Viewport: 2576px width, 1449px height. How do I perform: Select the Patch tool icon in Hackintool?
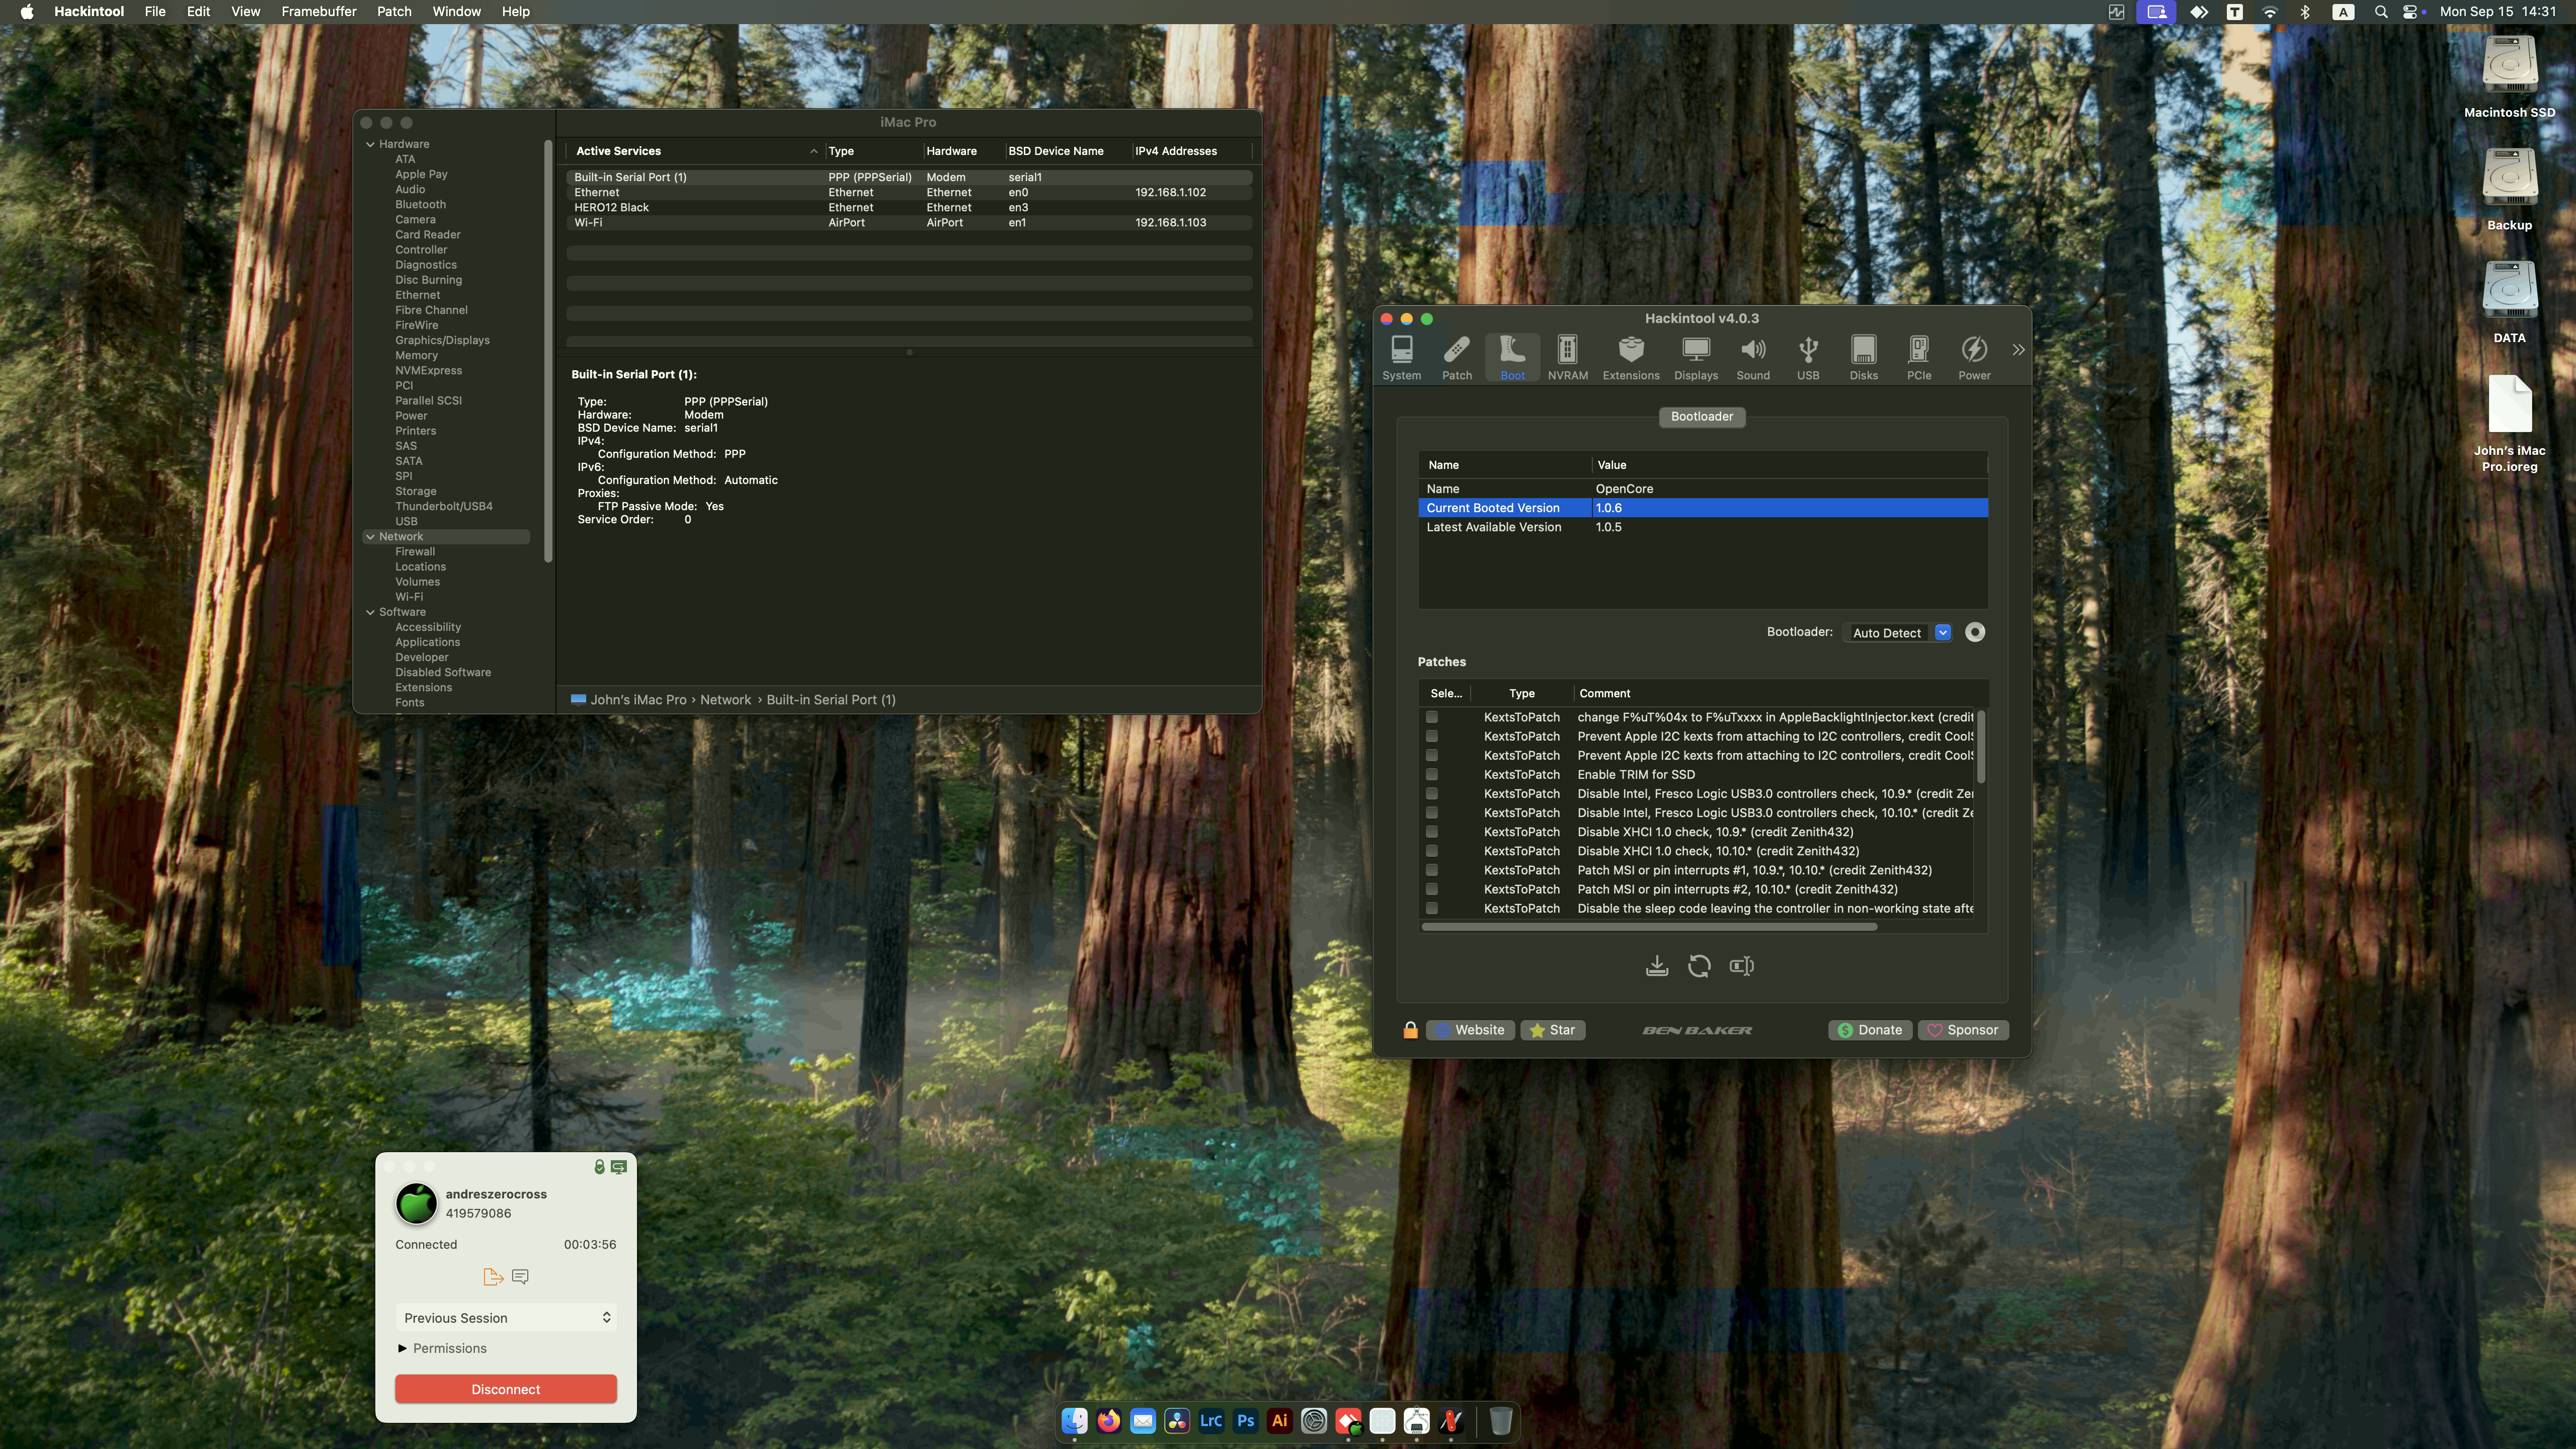pos(1457,357)
